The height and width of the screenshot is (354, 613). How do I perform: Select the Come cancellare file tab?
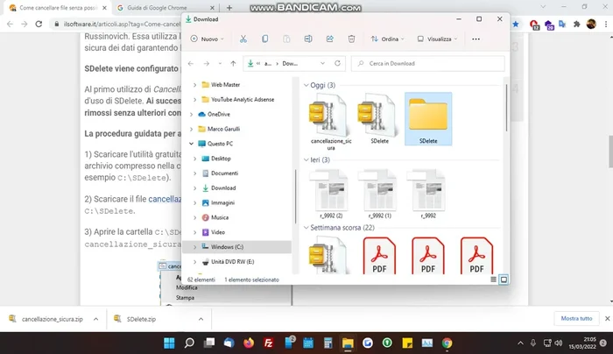[58, 7]
